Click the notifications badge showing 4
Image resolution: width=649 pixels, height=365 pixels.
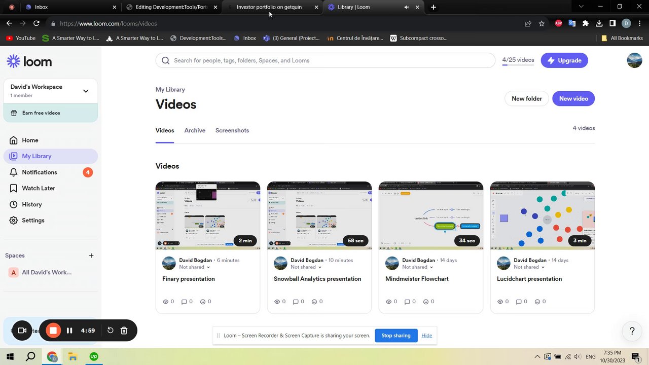tap(88, 172)
